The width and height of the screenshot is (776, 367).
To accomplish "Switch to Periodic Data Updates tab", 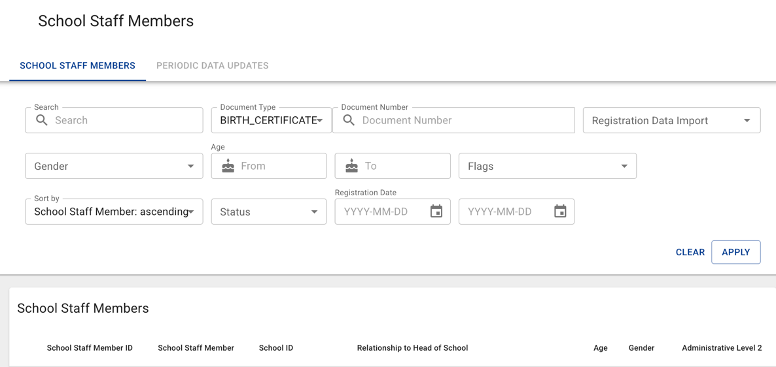I will (x=212, y=65).
